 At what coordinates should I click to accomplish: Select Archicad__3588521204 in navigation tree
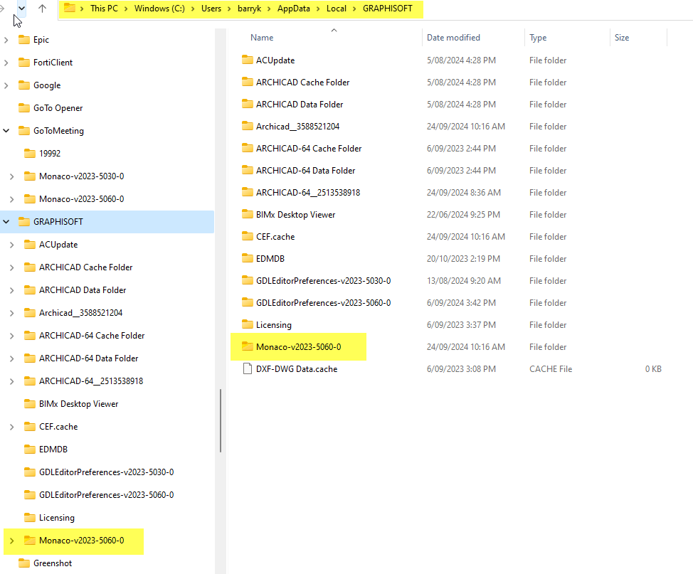pyautogui.click(x=80, y=313)
